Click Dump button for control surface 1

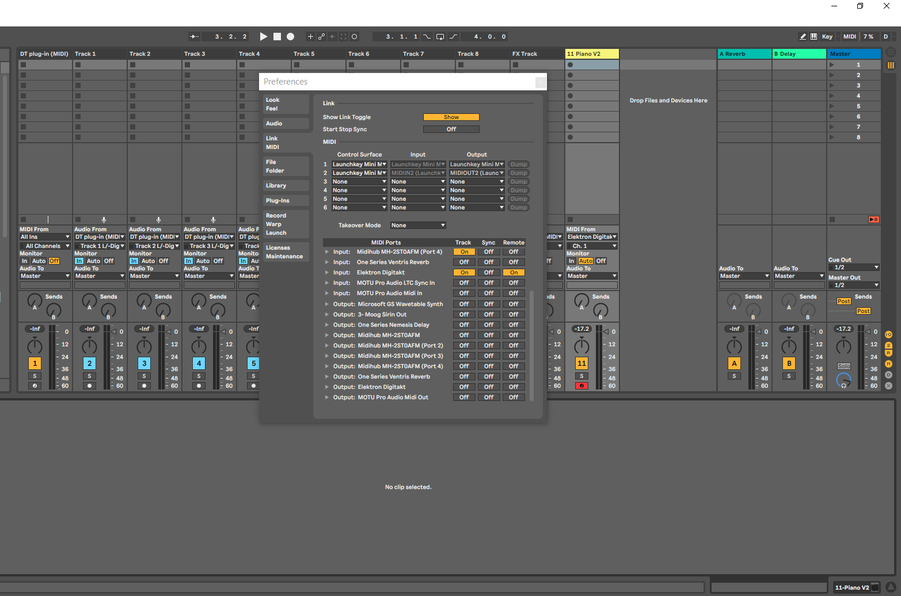coord(518,164)
